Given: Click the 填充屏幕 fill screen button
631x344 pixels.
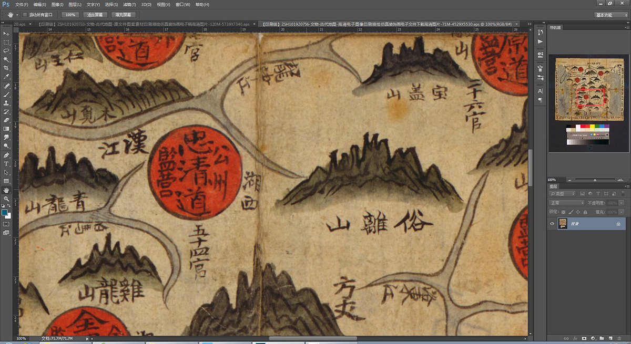Looking at the screenshot, I should [x=124, y=15].
